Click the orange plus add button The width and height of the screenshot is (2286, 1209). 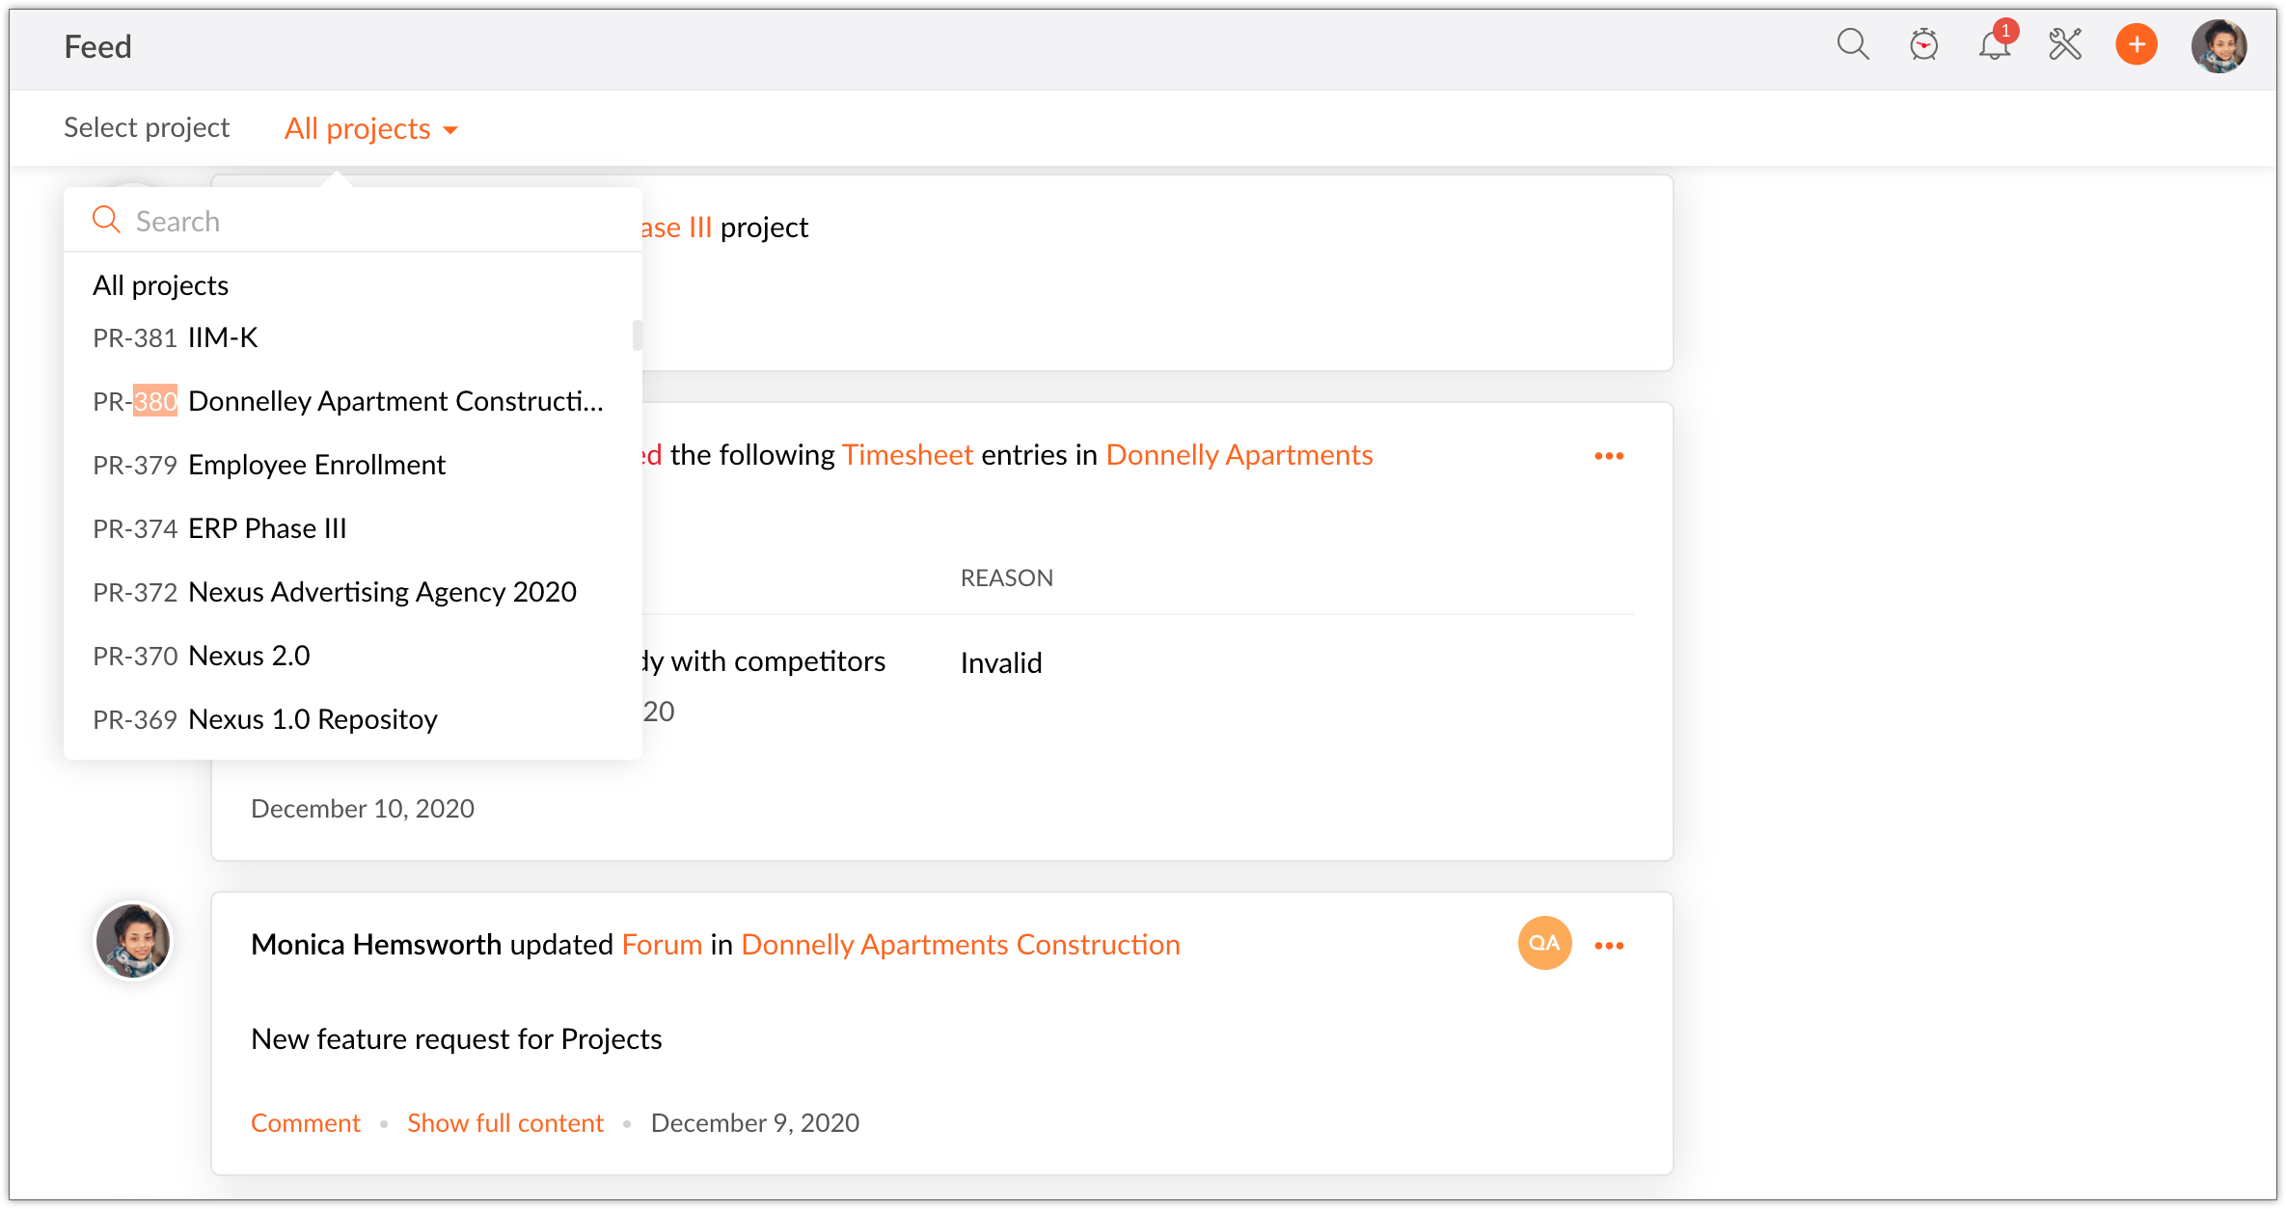point(2136,44)
